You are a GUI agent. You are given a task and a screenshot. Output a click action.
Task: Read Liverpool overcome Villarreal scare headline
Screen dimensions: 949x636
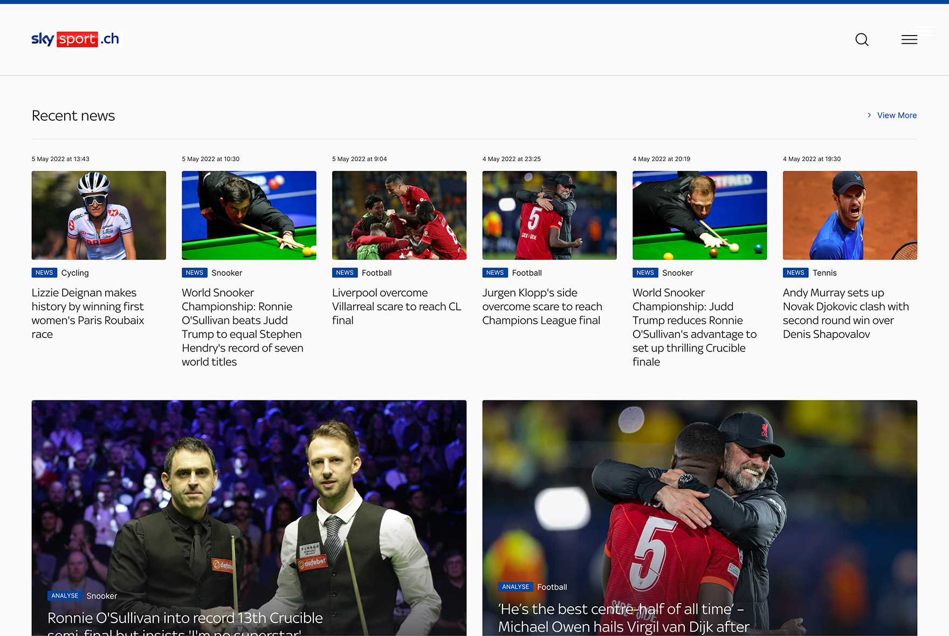397,306
